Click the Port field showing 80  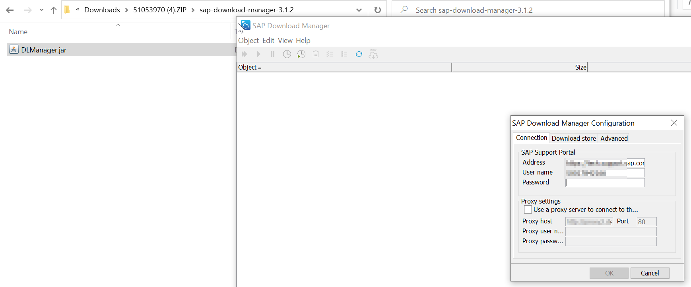pyautogui.click(x=646, y=221)
